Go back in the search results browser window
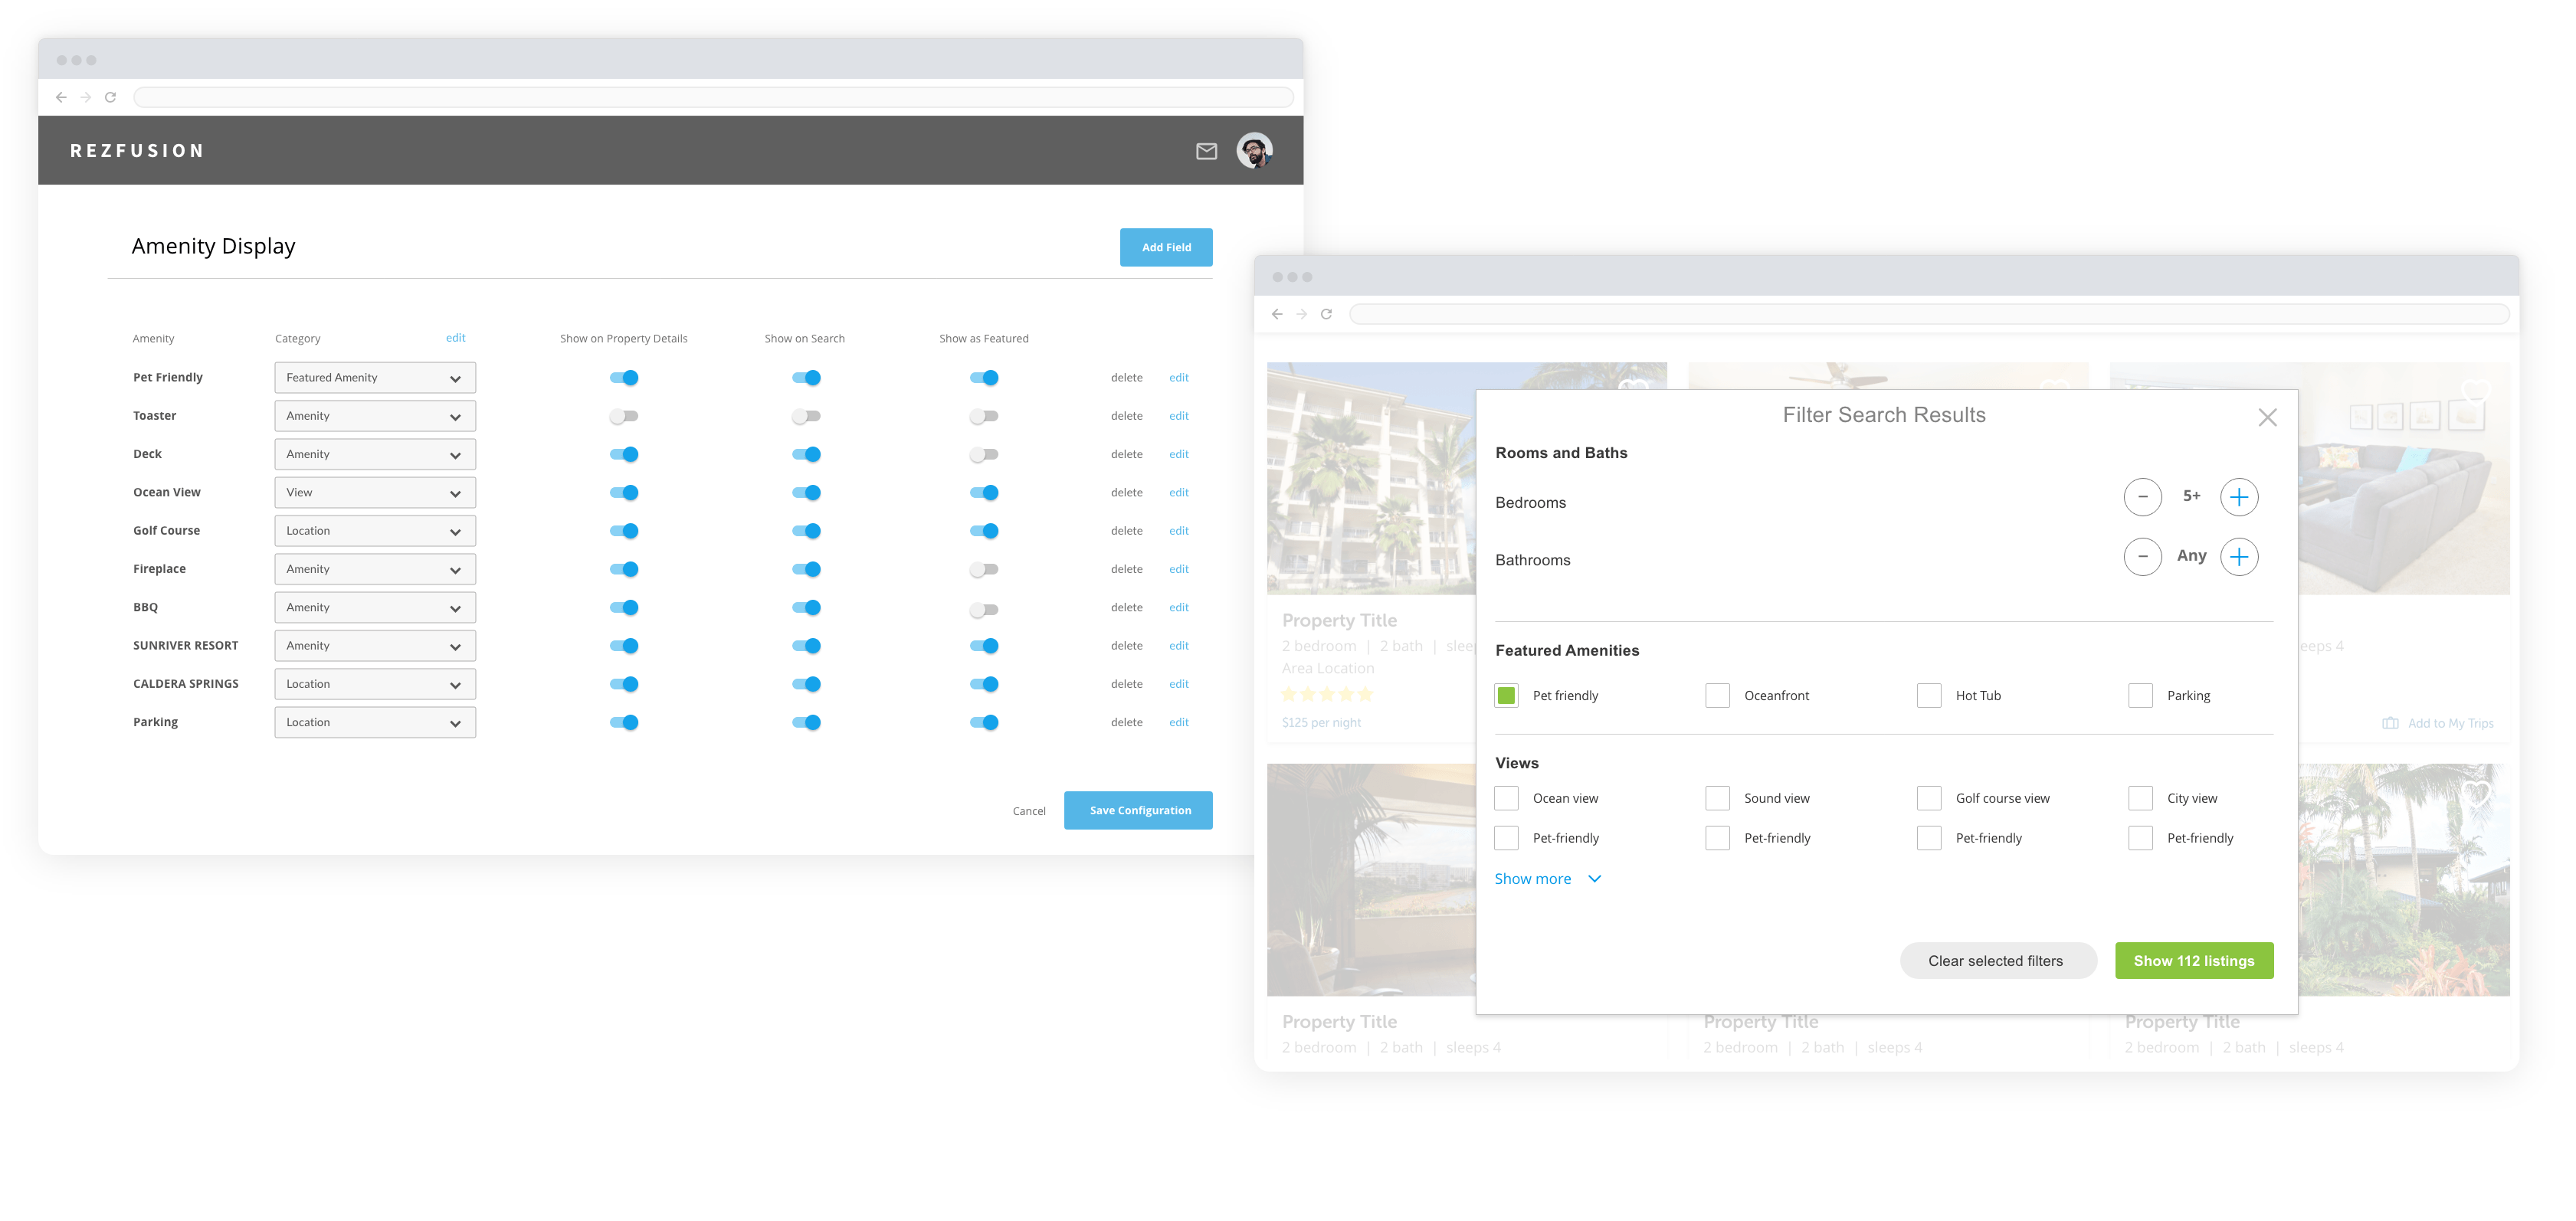Image resolution: width=2576 pixels, height=1221 pixels. tap(1277, 314)
